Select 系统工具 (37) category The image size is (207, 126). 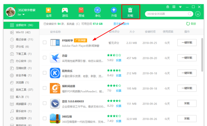(21, 90)
